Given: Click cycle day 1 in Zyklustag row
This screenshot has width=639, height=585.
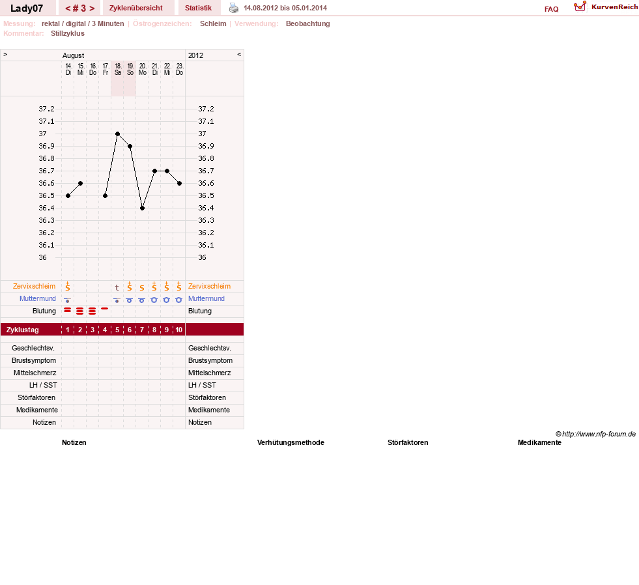Looking at the screenshot, I should [68, 330].
